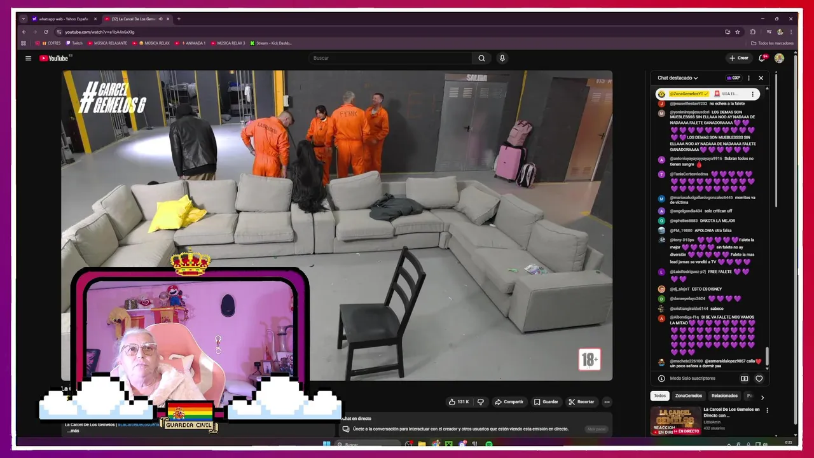Go back with the browser back arrow

24,32
